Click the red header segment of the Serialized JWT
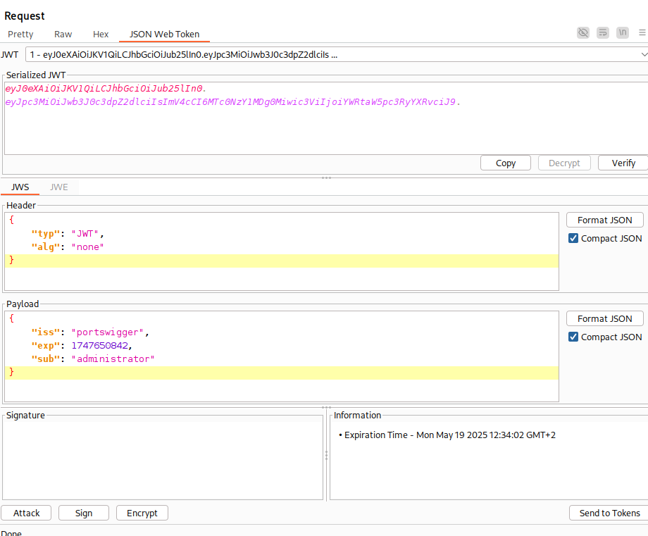The width and height of the screenshot is (648, 536). (x=104, y=89)
